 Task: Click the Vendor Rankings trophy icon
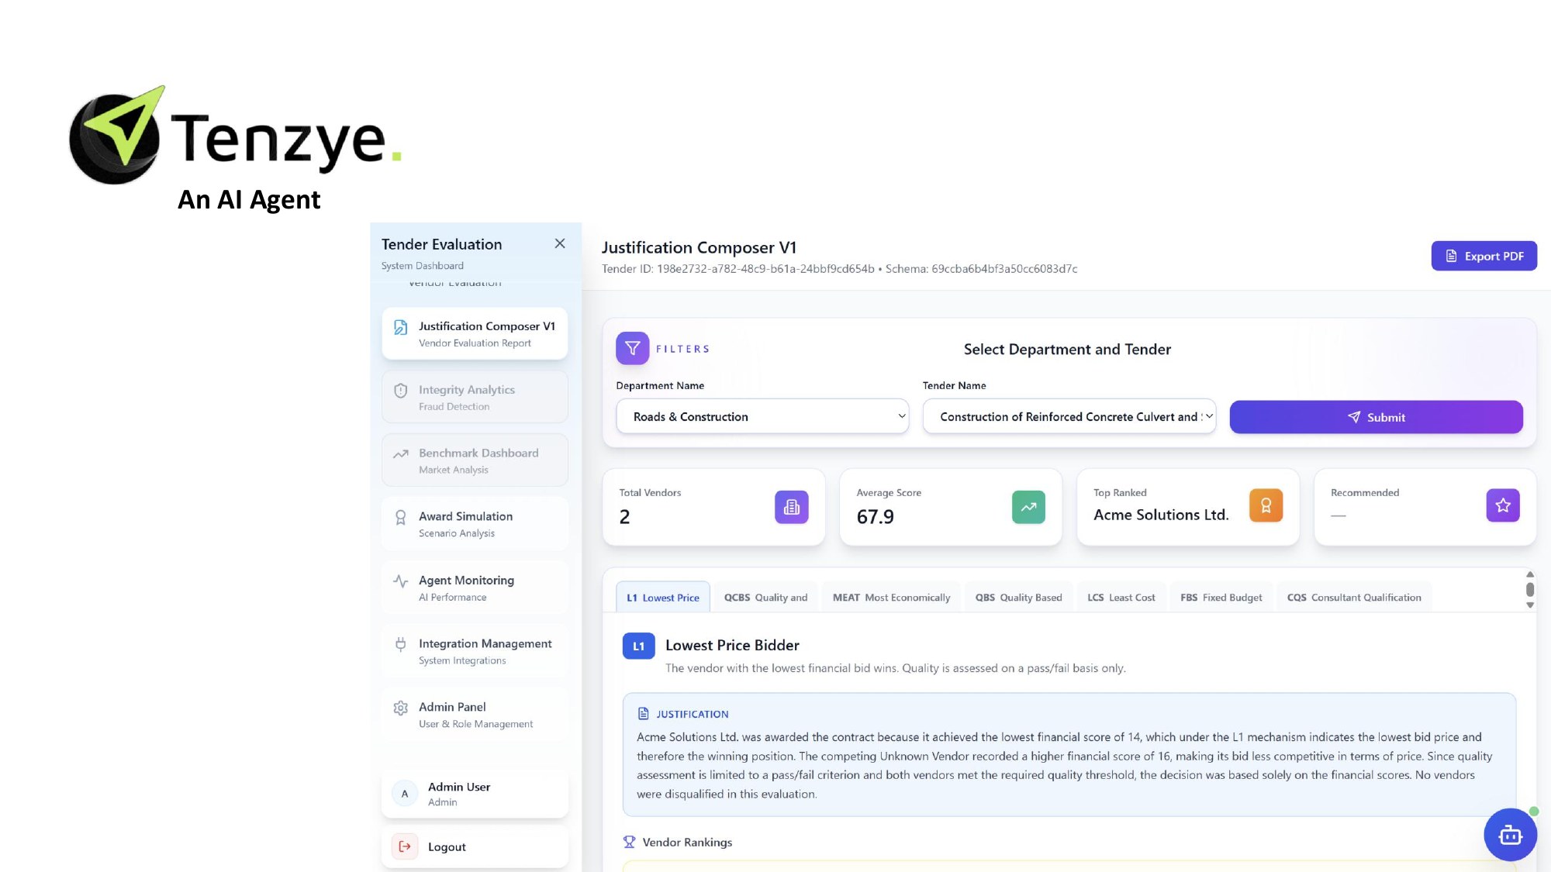coord(629,842)
